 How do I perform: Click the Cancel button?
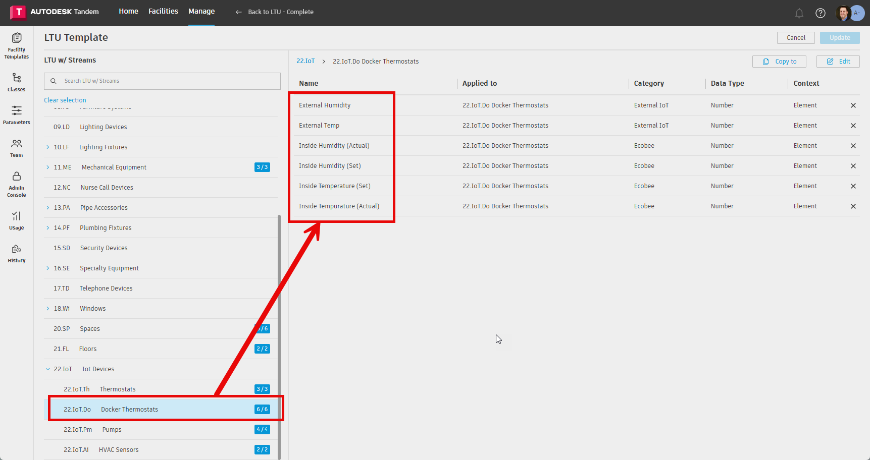(x=796, y=38)
